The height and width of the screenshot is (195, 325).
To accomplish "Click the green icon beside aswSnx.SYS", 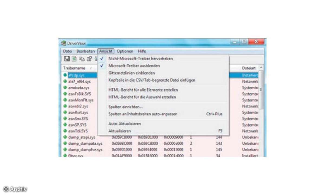I will (65, 118).
